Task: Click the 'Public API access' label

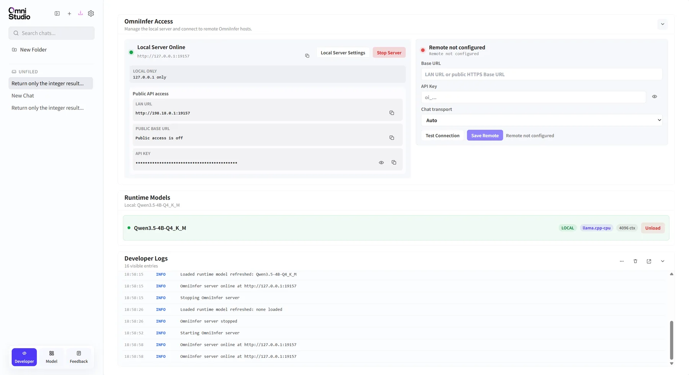Action: pyautogui.click(x=150, y=94)
